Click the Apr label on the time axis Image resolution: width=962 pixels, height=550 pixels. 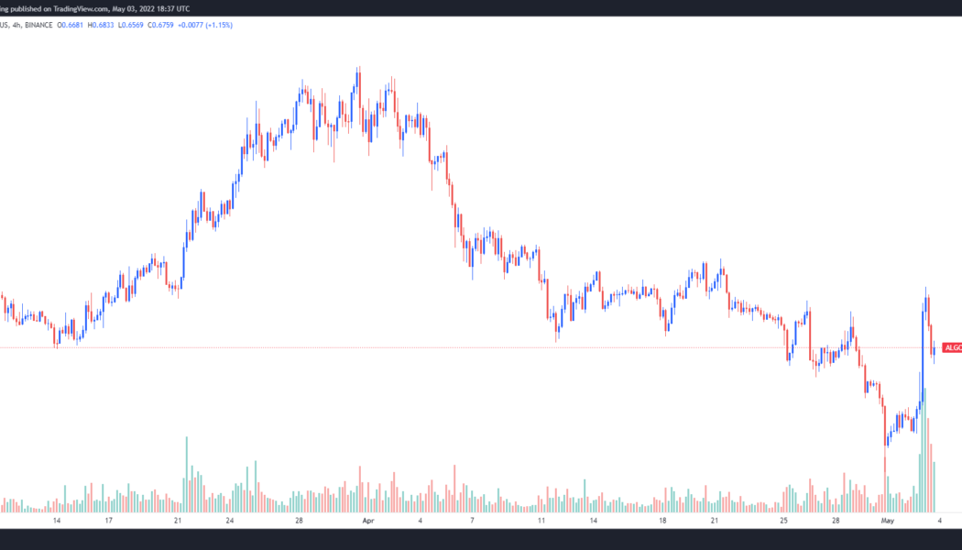click(x=368, y=520)
